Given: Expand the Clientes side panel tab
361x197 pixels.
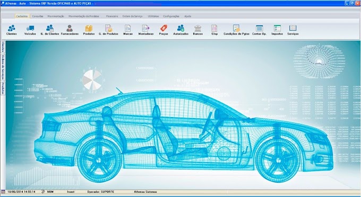Looking at the screenshot, I should tap(3, 47).
